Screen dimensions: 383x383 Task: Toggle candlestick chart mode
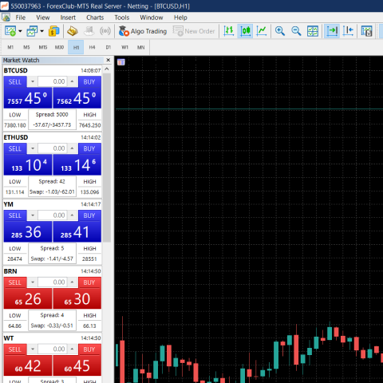click(245, 31)
